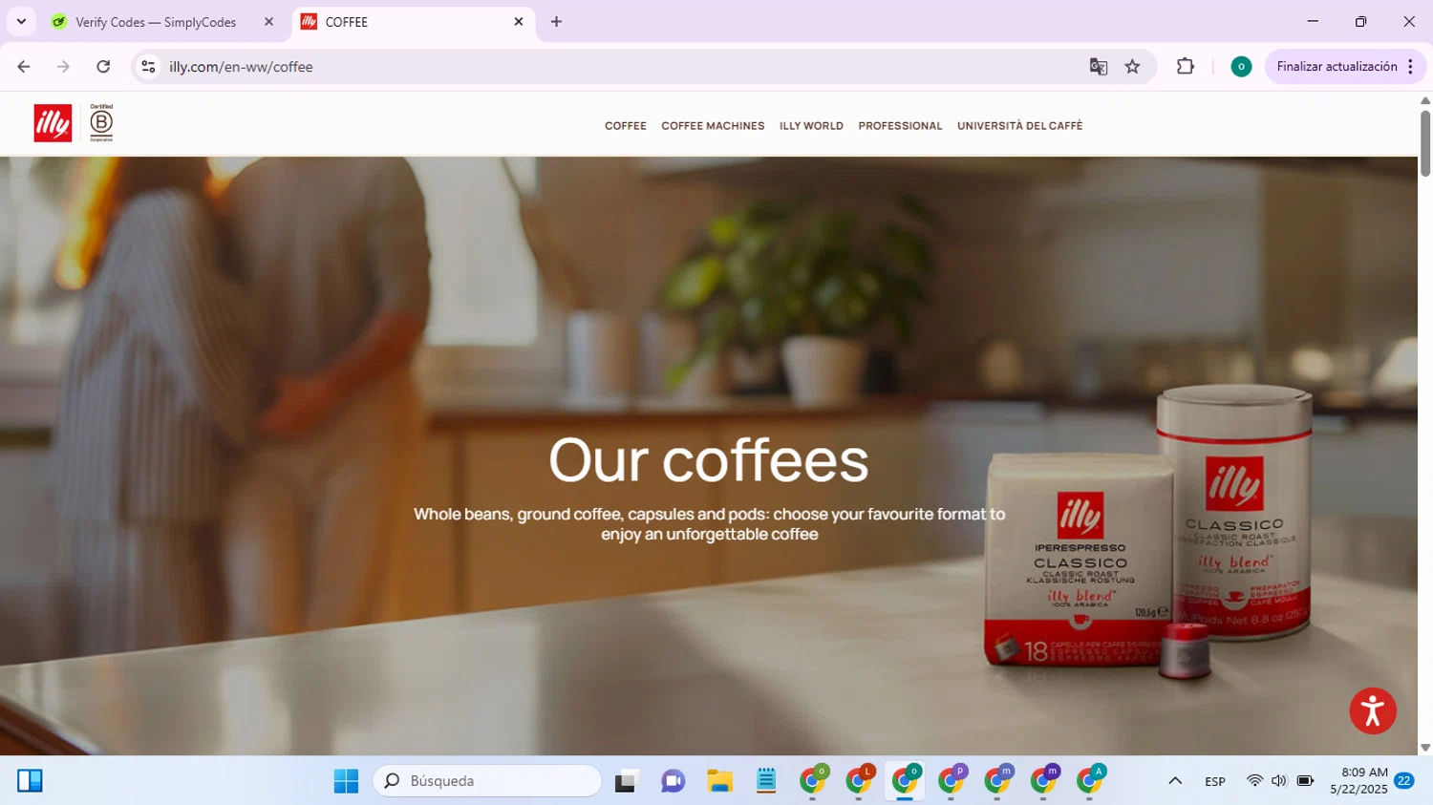The image size is (1433, 805).
Task: Open the accessibility options button
Action: point(1373,710)
